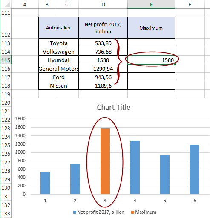Select the blue bar for category 2
This screenshot has width=210, height=218.
pos(75,179)
